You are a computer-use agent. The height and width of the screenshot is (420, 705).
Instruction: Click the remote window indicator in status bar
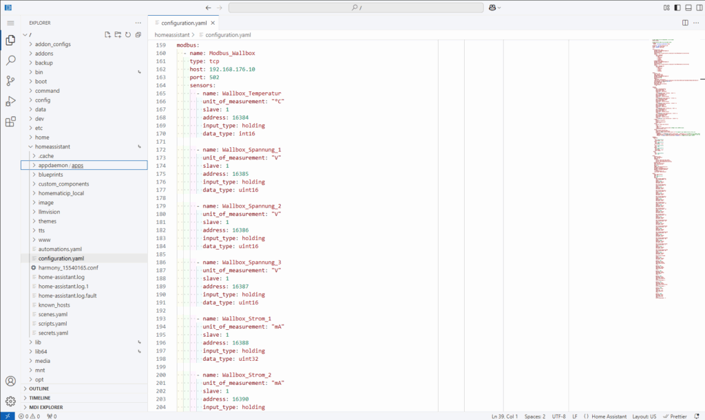pyautogui.click(x=7, y=416)
